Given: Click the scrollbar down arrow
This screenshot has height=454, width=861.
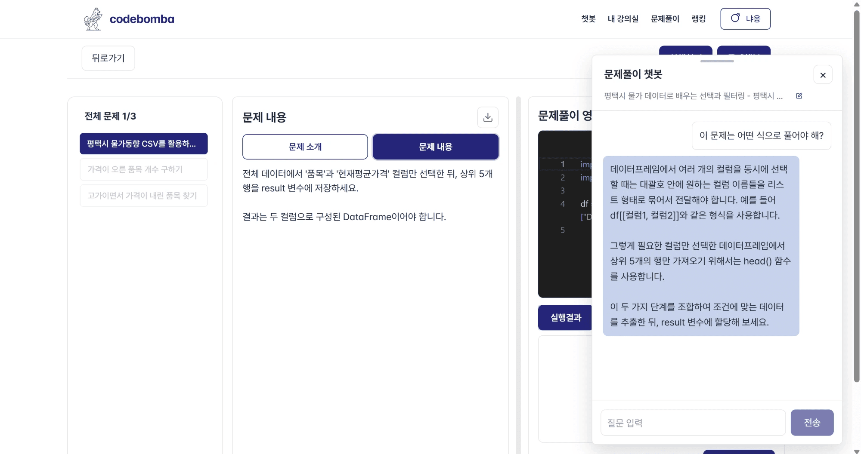Looking at the screenshot, I should pos(857,451).
